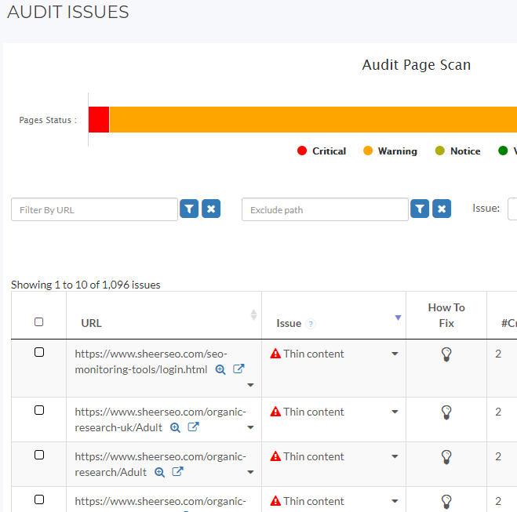
Task: Open login.html URL in new window icon
Action: pos(238,369)
